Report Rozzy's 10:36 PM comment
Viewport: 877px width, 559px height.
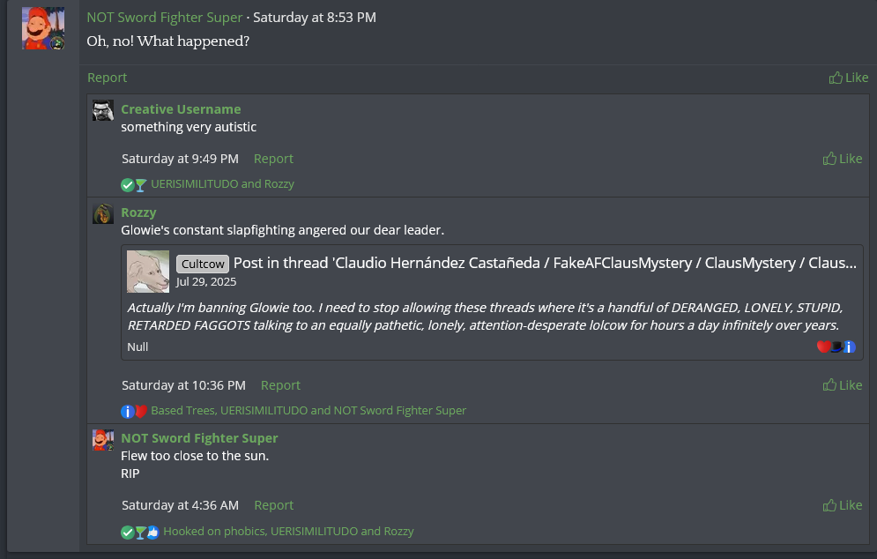point(280,385)
